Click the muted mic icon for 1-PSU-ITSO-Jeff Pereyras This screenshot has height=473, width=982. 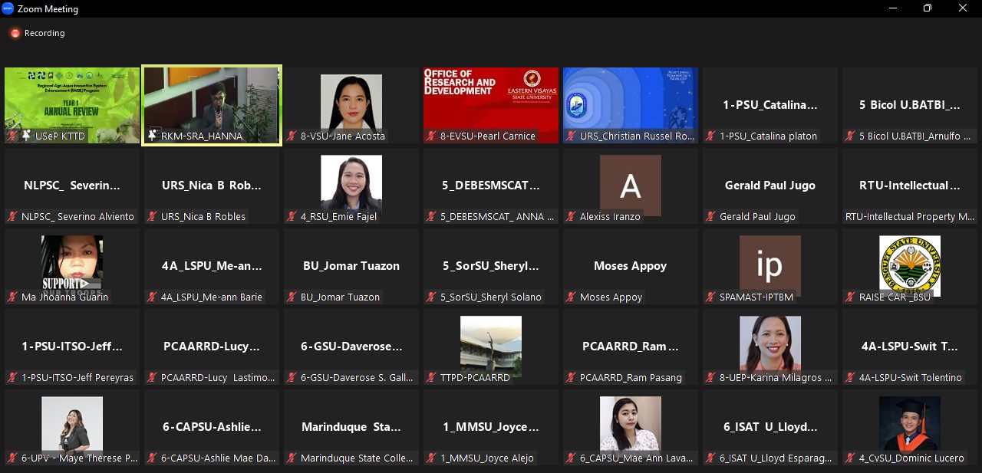[13, 378]
